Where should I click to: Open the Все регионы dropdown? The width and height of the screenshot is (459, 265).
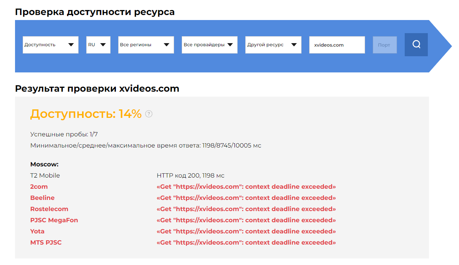(x=146, y=45)
